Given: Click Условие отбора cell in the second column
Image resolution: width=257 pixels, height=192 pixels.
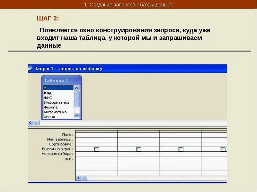Looking at the screenshot, I should [x=139, y=154].
